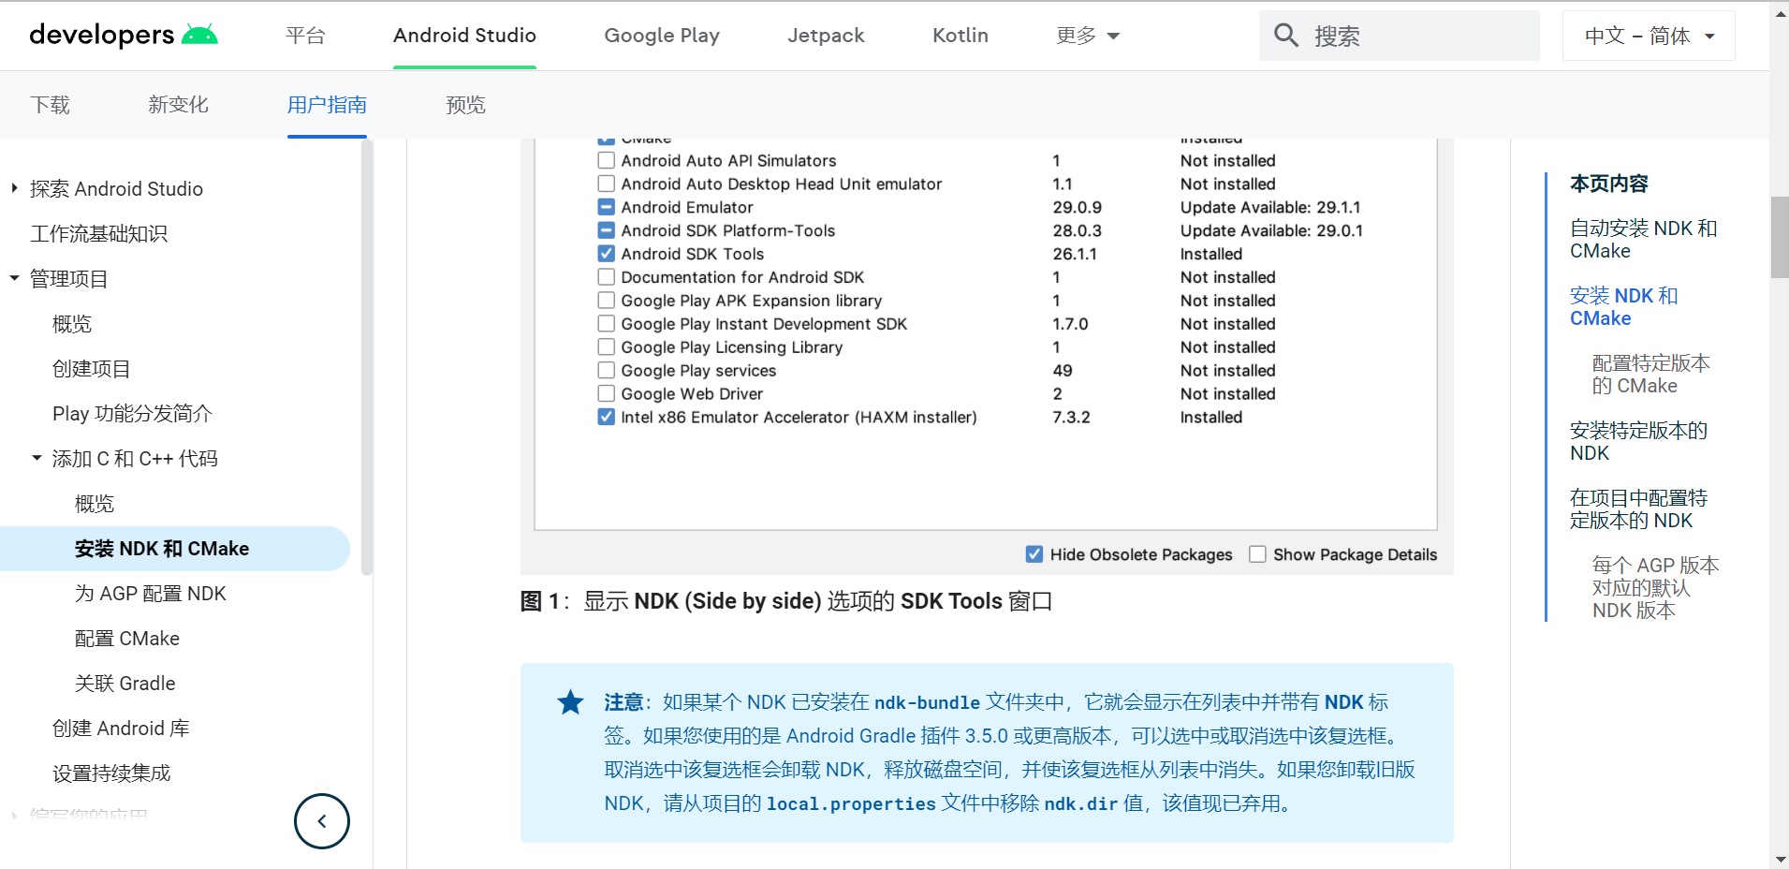Check Documentation for Android SDK
The height and width of the screenshot is (869, 1789).
[607, 277]
